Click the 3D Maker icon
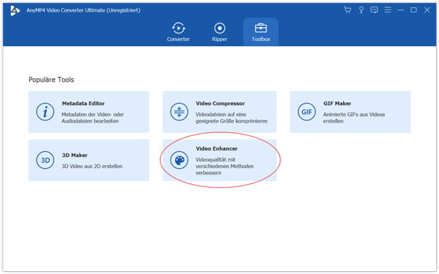The width and height of the screenshot is (439, 274). coord(45,160)
